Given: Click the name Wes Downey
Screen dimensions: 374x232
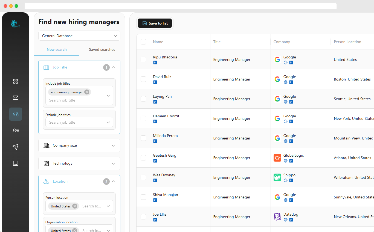Looking at the screenshot, I should click(164, 175).
